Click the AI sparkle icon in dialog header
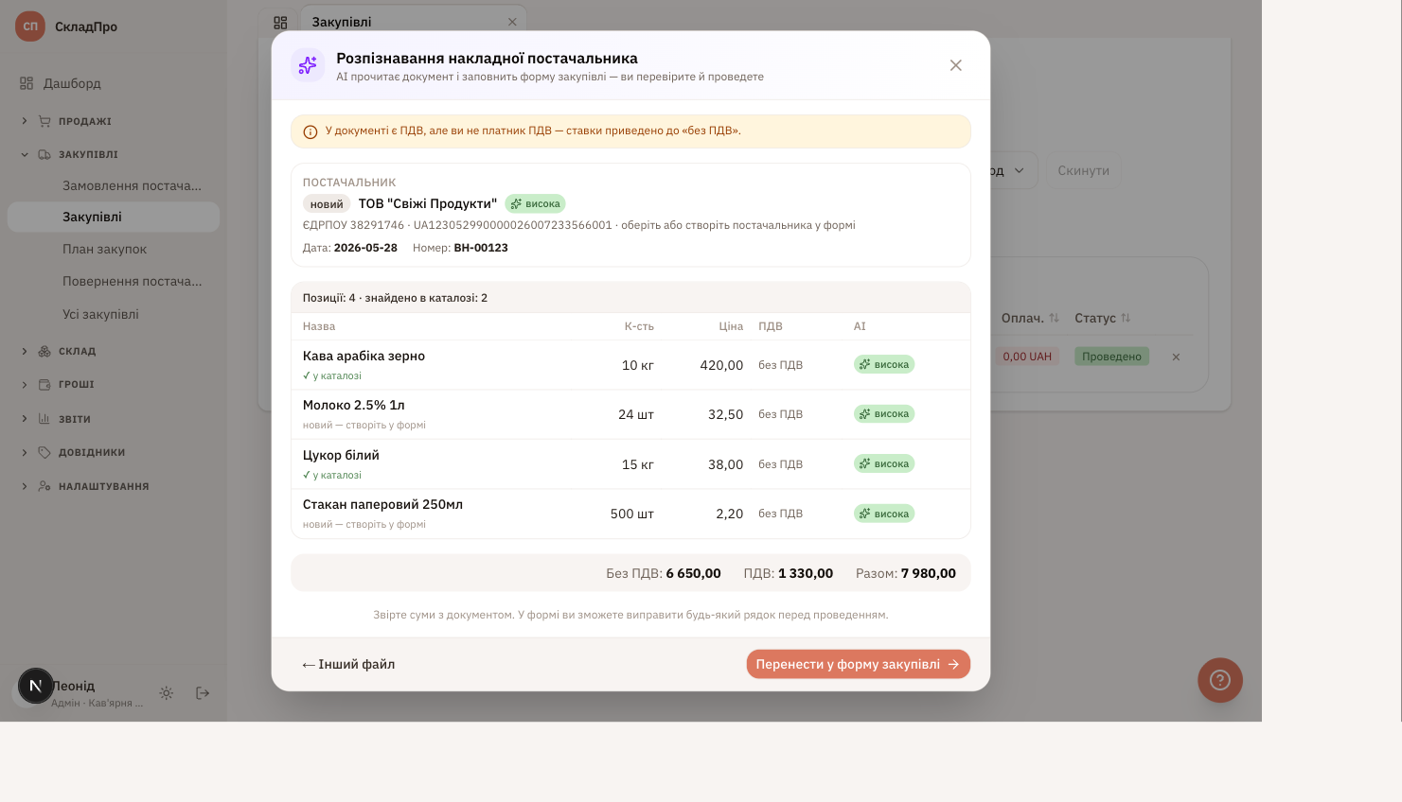Image resolution: width=1402 pixels, height=802 pixels. pyautogui.click(x=308, y=65)
